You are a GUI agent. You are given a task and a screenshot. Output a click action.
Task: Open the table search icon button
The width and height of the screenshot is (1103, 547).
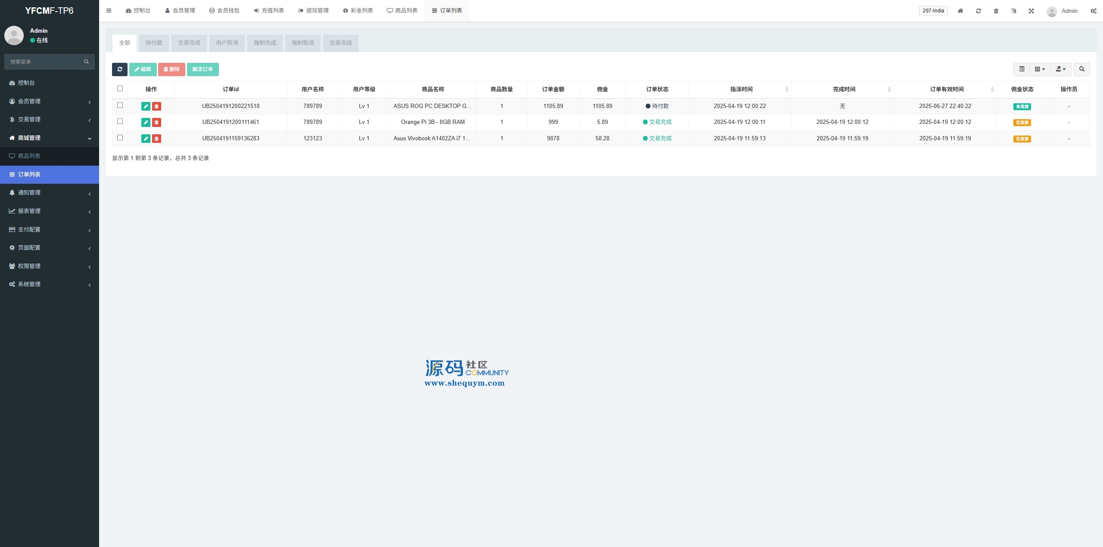(1081, 69)
